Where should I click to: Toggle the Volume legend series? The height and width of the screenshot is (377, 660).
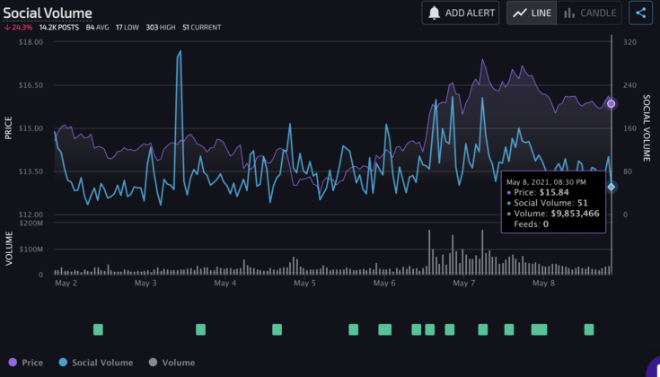coord(172,363)
